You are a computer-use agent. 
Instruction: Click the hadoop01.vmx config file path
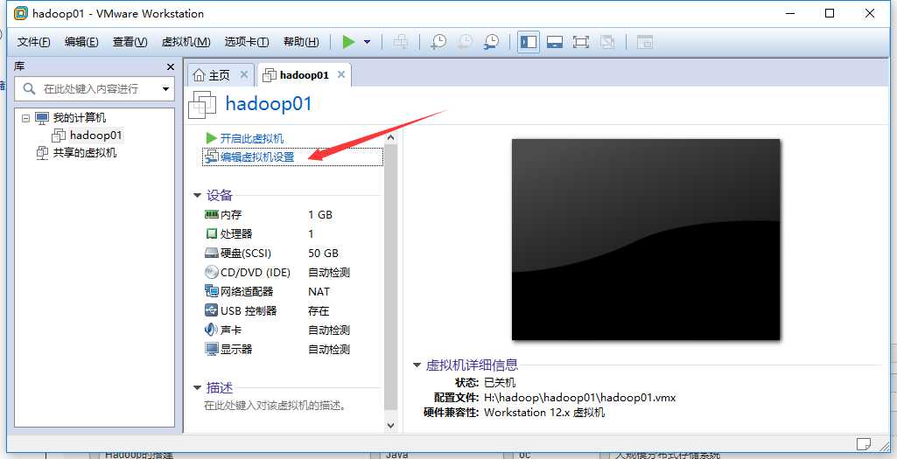[x=579, y=397]
